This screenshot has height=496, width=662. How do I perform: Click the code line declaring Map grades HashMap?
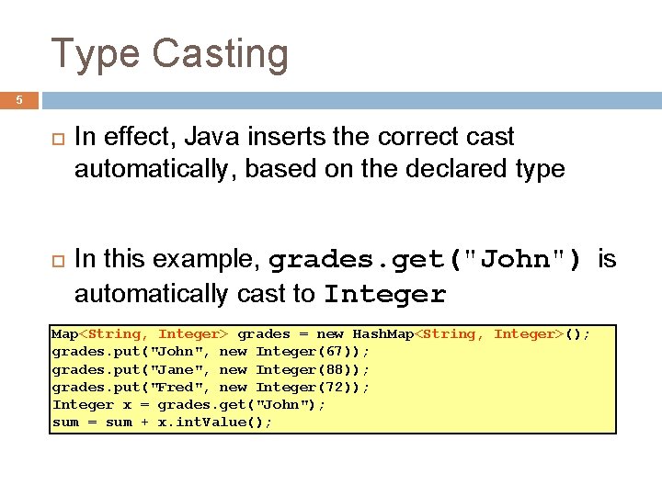(321, 334)
